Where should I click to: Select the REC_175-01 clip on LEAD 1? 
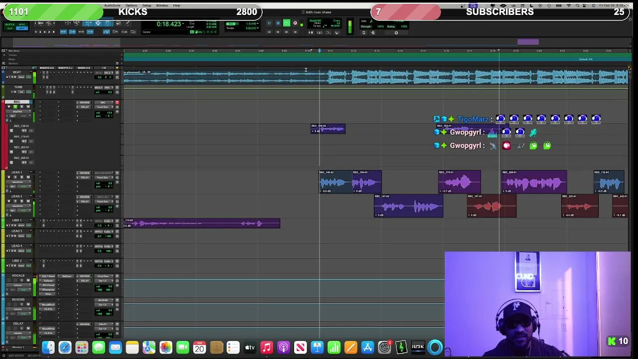click(x=460, y=182)
